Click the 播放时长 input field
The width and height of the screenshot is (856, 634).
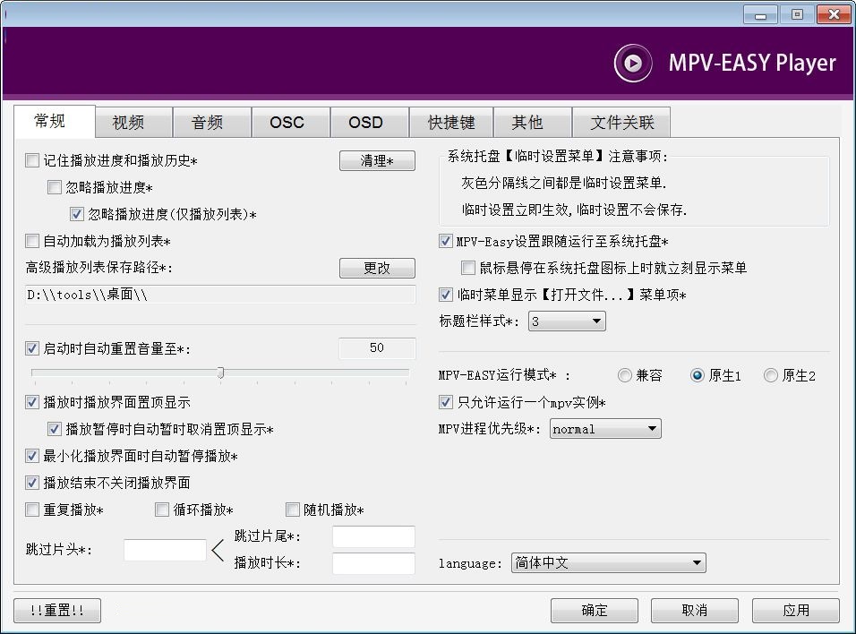click(x=373, y=563)
